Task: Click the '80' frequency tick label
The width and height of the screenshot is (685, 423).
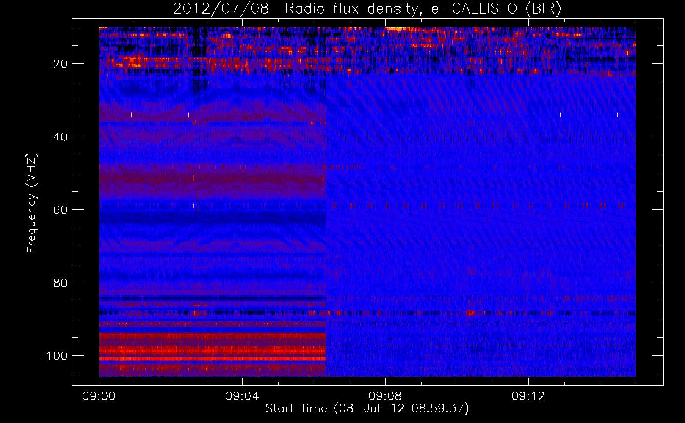Action: point(61,283)
